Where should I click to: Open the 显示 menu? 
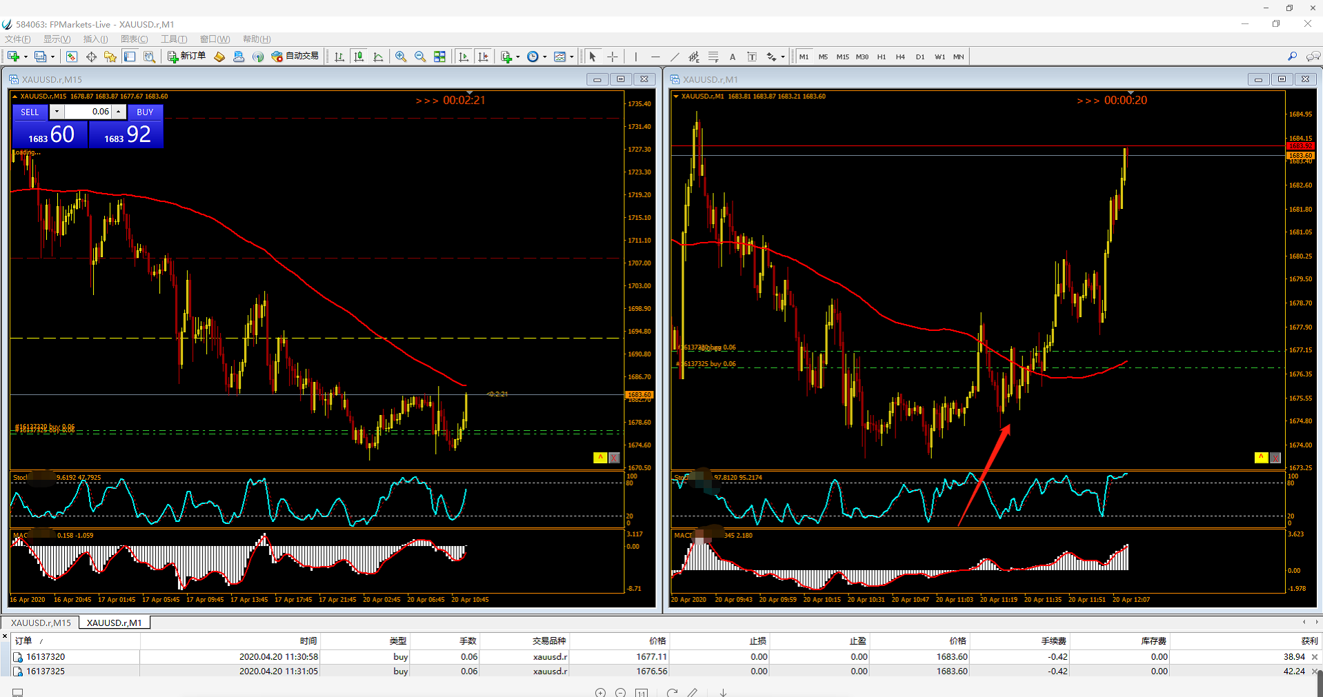(57, 39)
